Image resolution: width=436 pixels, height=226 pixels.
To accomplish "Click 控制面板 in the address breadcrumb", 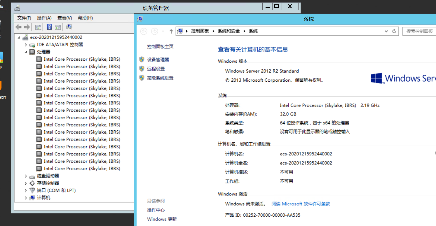I will 200,31.
